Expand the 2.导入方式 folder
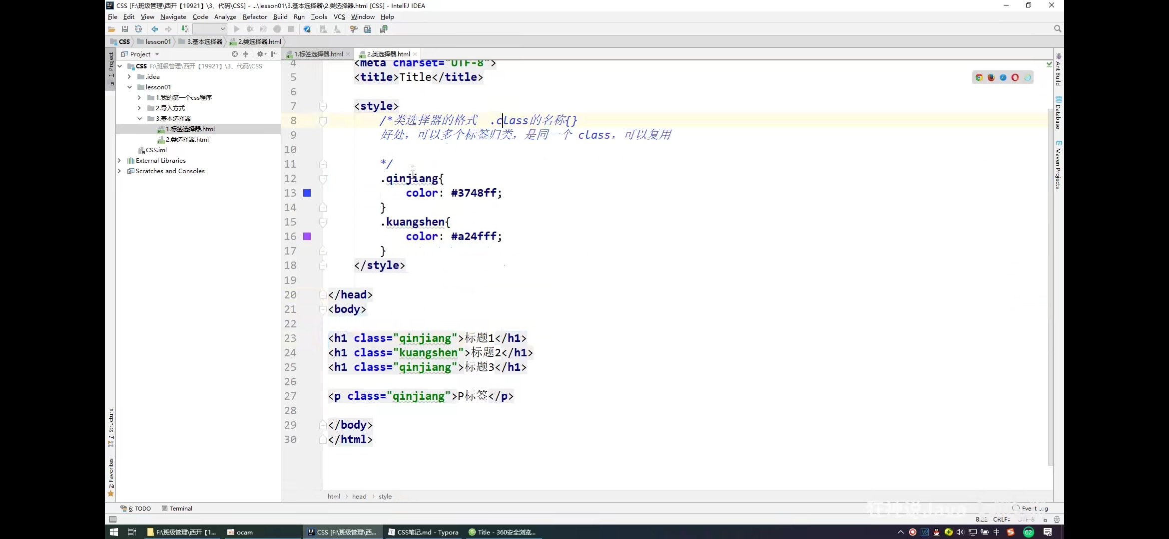The image size is (1169, 539). (x=139, y=108)
